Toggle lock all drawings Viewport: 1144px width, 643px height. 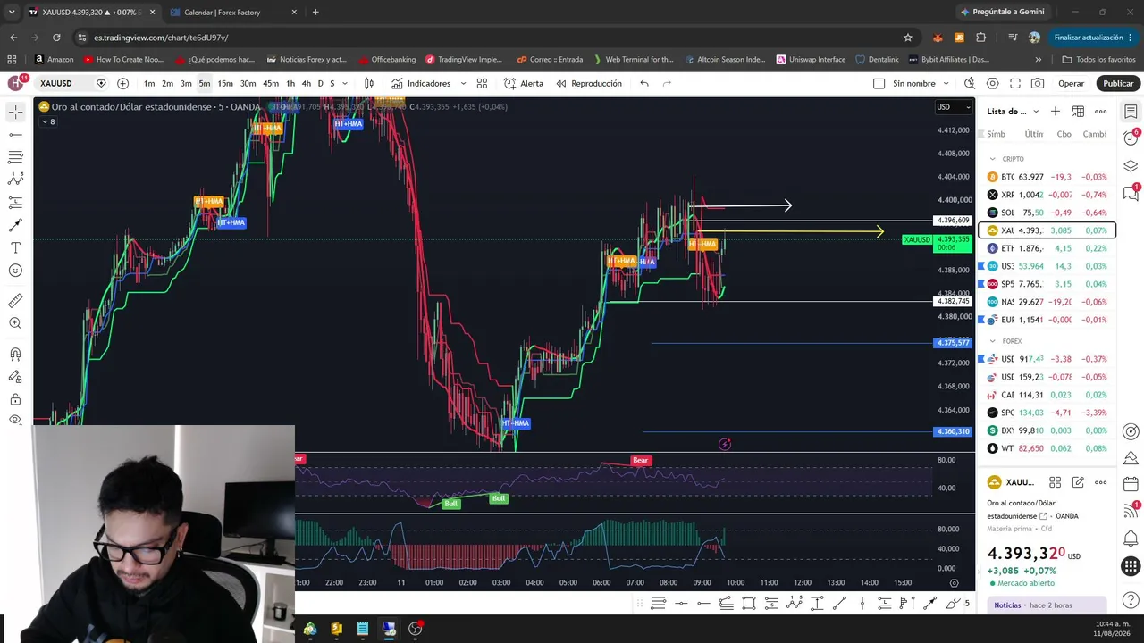pos(15,399)
